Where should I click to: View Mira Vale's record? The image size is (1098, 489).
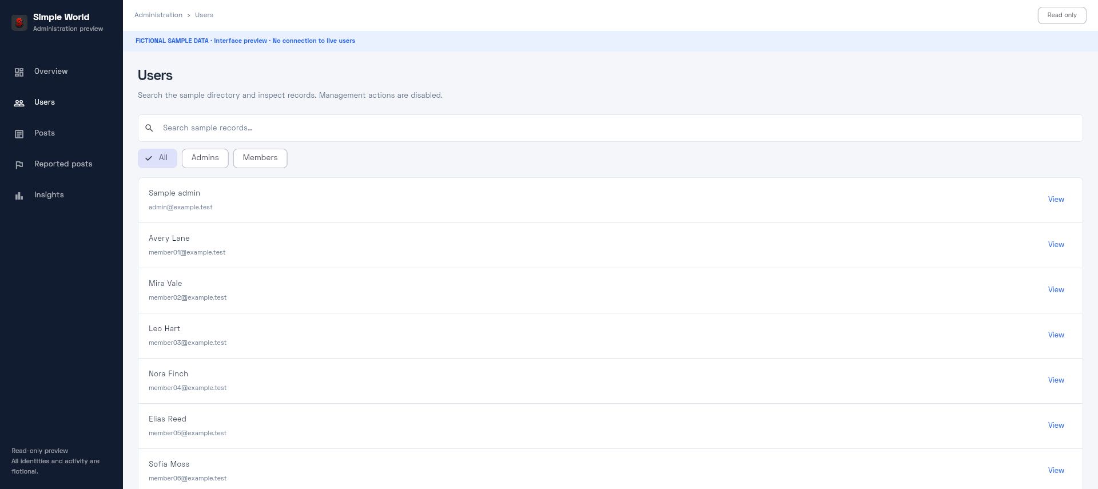(1056, 290)
